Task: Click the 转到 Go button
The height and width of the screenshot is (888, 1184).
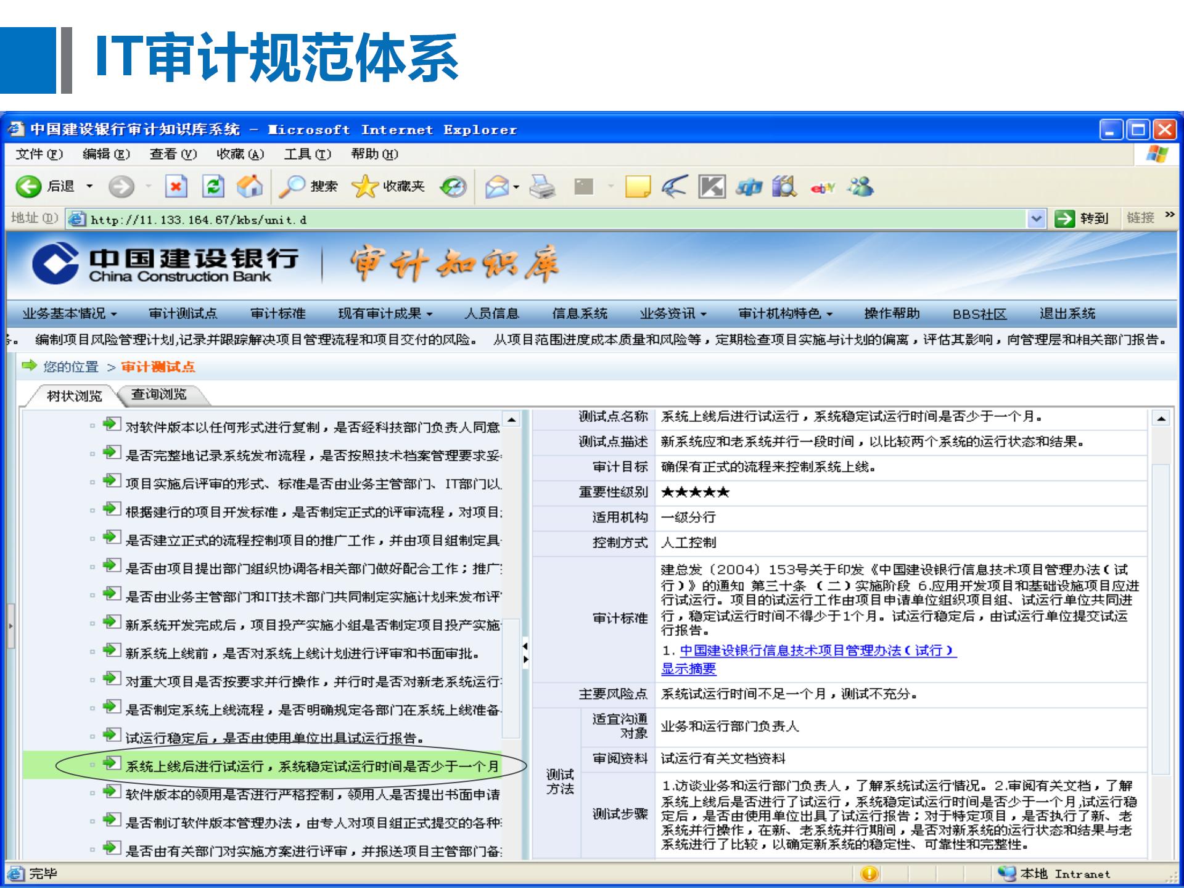Action: 1083,219
